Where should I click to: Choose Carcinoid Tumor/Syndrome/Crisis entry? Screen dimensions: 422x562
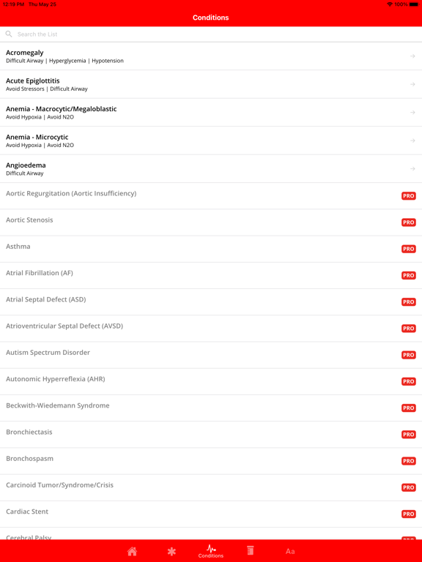click(x=211, y=488)
